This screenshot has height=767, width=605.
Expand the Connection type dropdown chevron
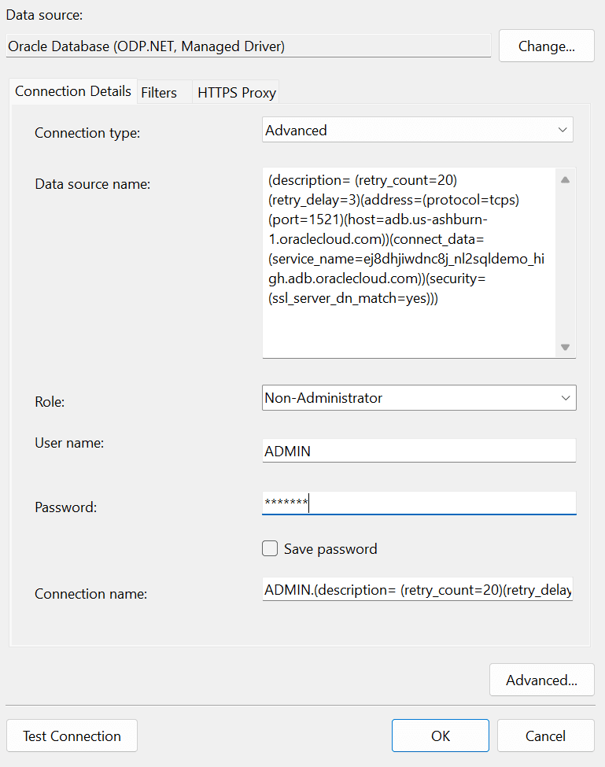tap(563, 129)
